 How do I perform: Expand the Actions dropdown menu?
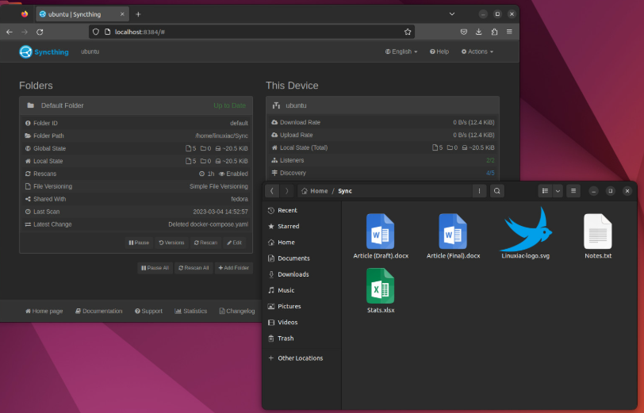(x=477, y=52)
